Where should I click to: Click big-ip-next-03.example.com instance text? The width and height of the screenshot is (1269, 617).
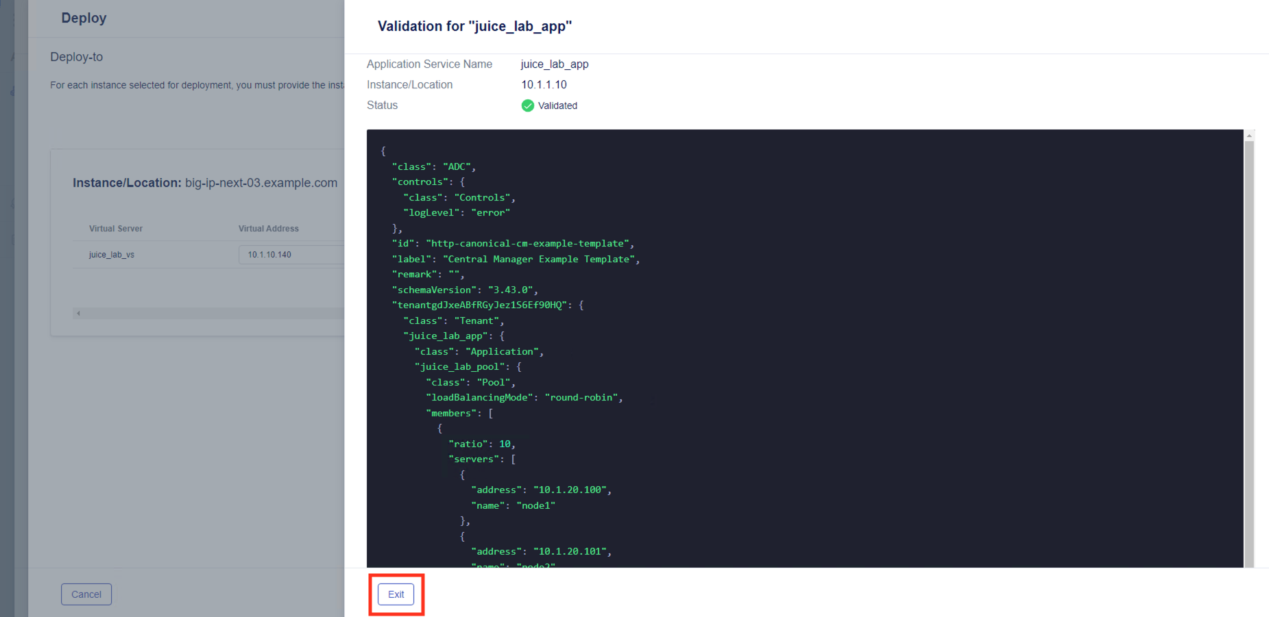point(261,183)
